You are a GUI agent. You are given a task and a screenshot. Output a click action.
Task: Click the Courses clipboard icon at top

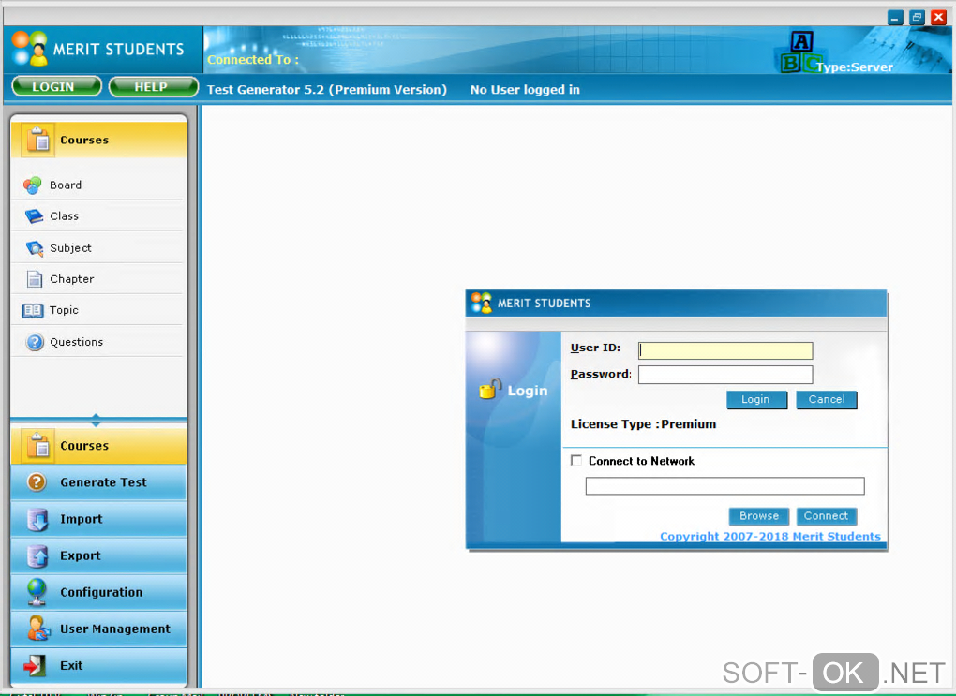coord(38,140)
